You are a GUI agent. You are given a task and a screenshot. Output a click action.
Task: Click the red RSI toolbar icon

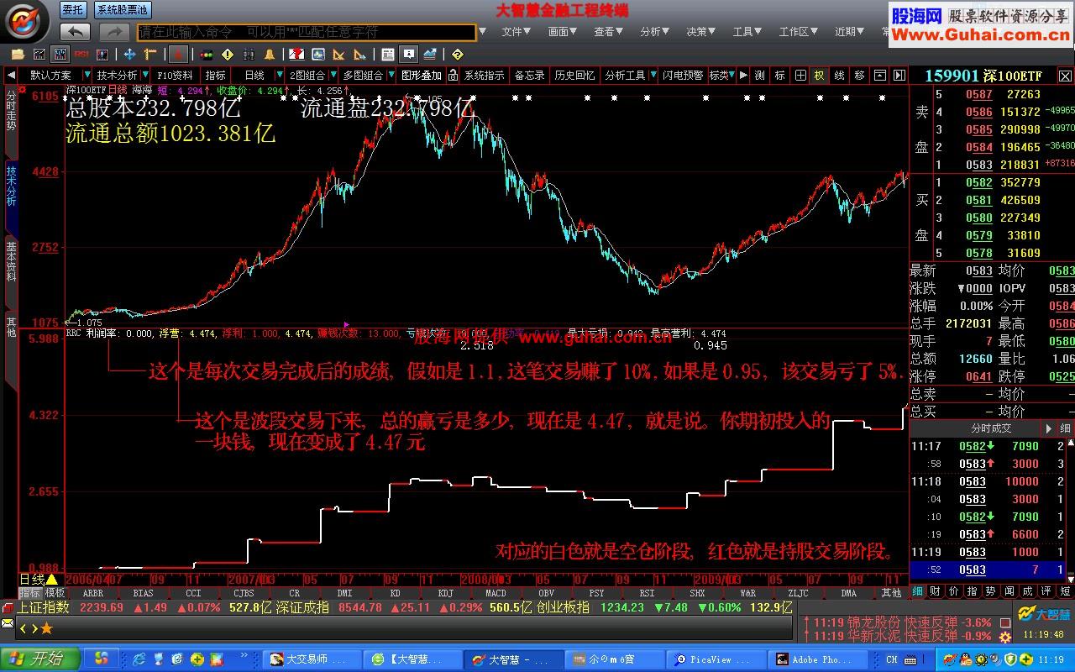point(81,55)
